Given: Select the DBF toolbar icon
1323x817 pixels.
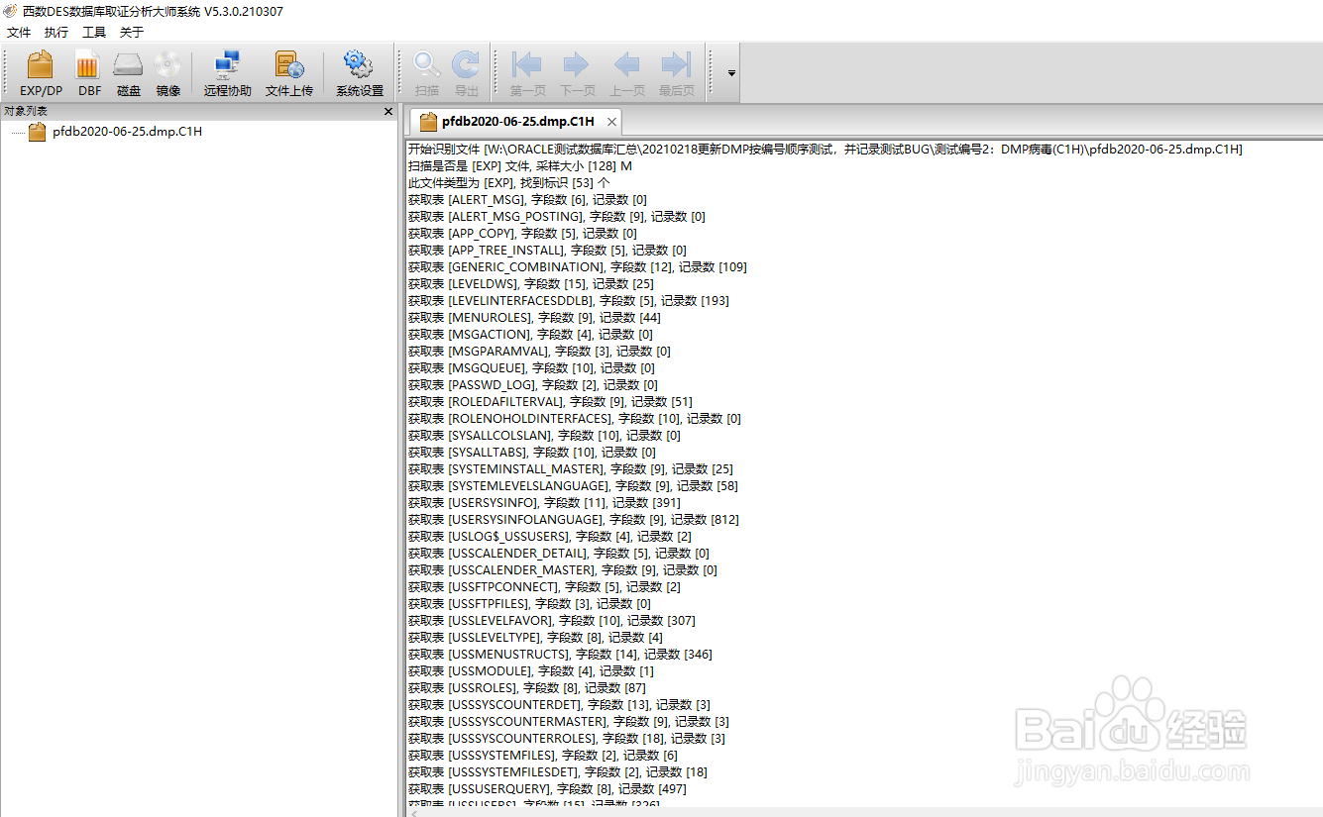Looking at the screenshot, I should point(89,73).
